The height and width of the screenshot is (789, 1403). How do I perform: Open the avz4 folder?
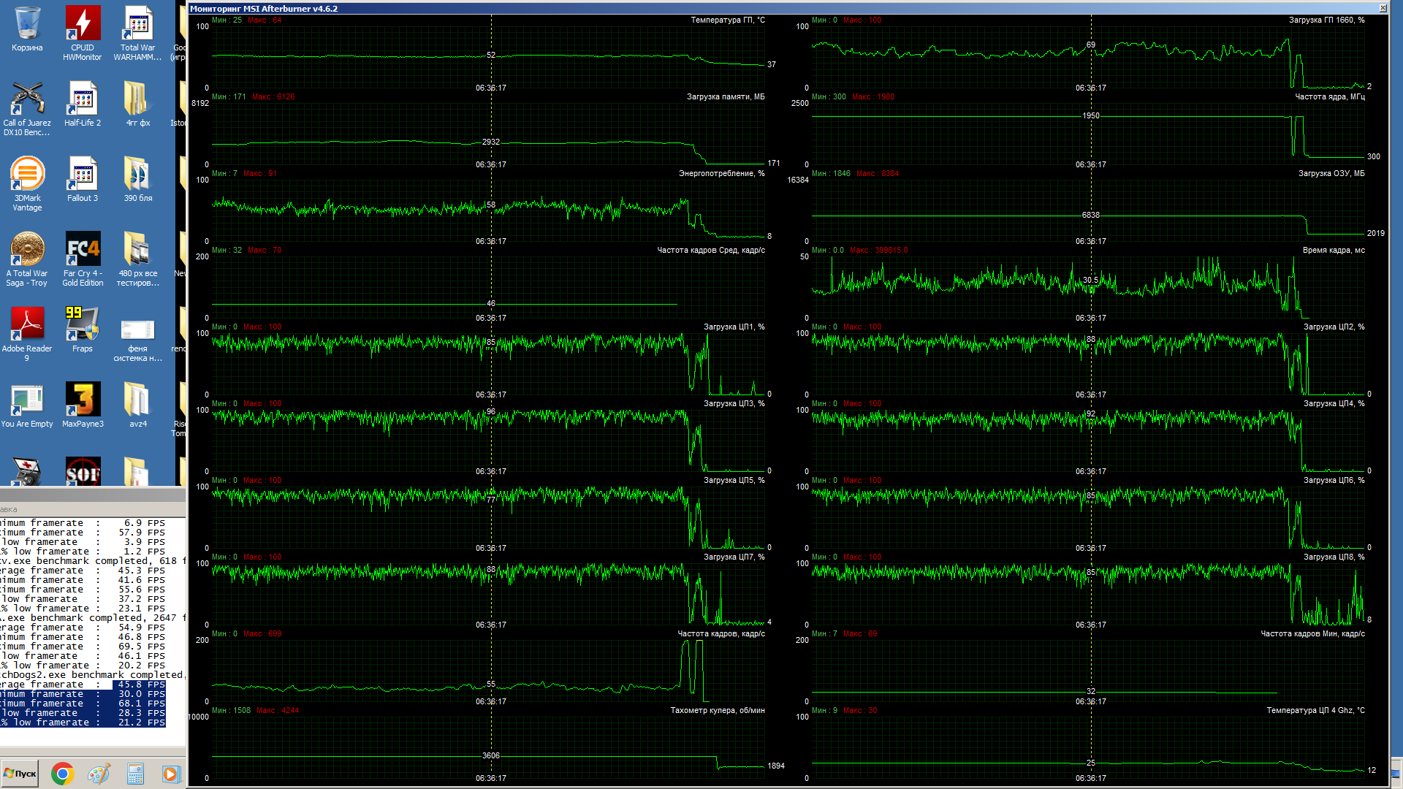tap(138, 400)
